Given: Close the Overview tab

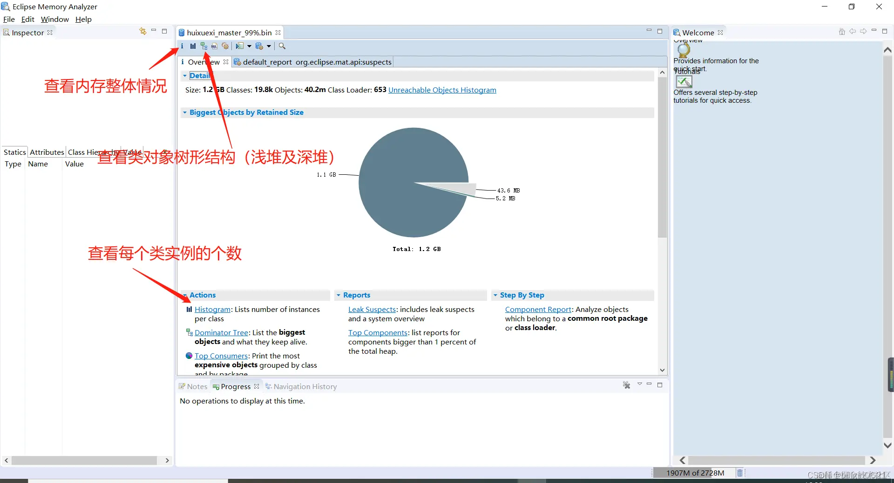Looking at the screenshot, I should point(226,62).
